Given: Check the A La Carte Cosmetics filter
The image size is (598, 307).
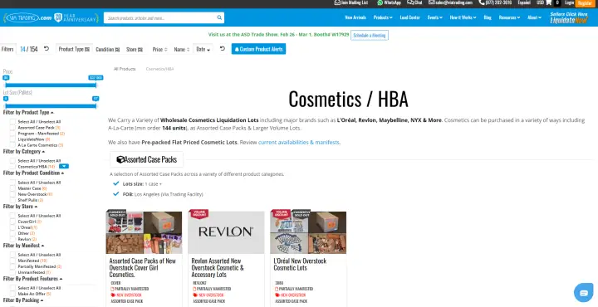Looking at the screenshot, I should pos(13,145).
